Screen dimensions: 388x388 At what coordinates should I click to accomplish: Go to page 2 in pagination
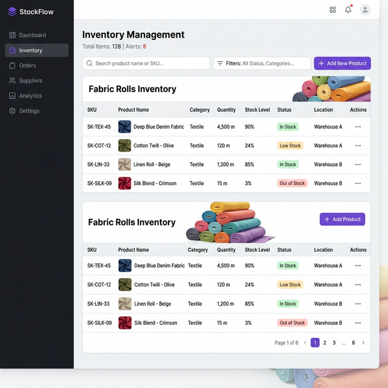tap(324, 343)
